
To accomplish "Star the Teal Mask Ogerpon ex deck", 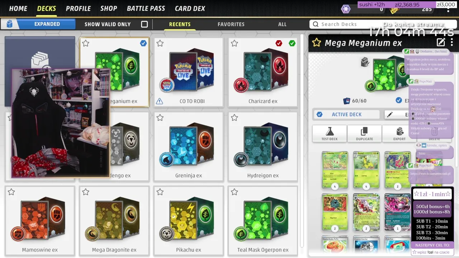I will click(235, 192).
